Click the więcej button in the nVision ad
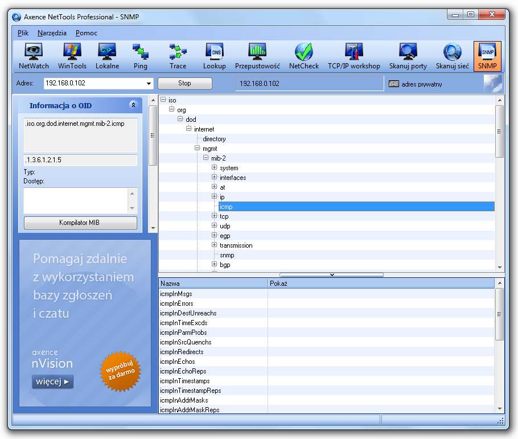This screenshot has height=439, width=518. (52, 382)
